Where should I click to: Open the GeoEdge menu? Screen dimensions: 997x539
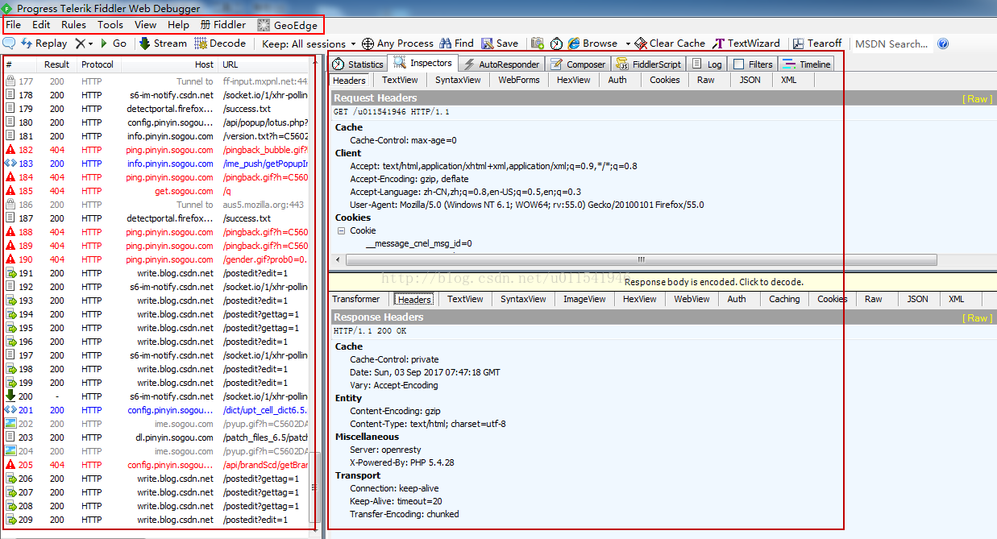[288, 25]
